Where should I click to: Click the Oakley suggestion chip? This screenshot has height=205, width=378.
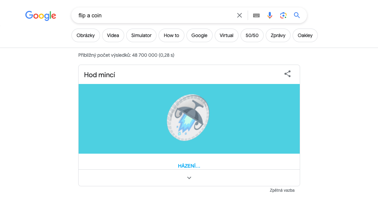(305, 35)
